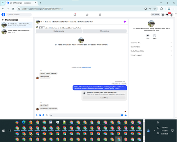The height and width of the screenshot is (142, 177).
Task: Open Microsoft Edge from the taskbar
Action: coord(24,122)
